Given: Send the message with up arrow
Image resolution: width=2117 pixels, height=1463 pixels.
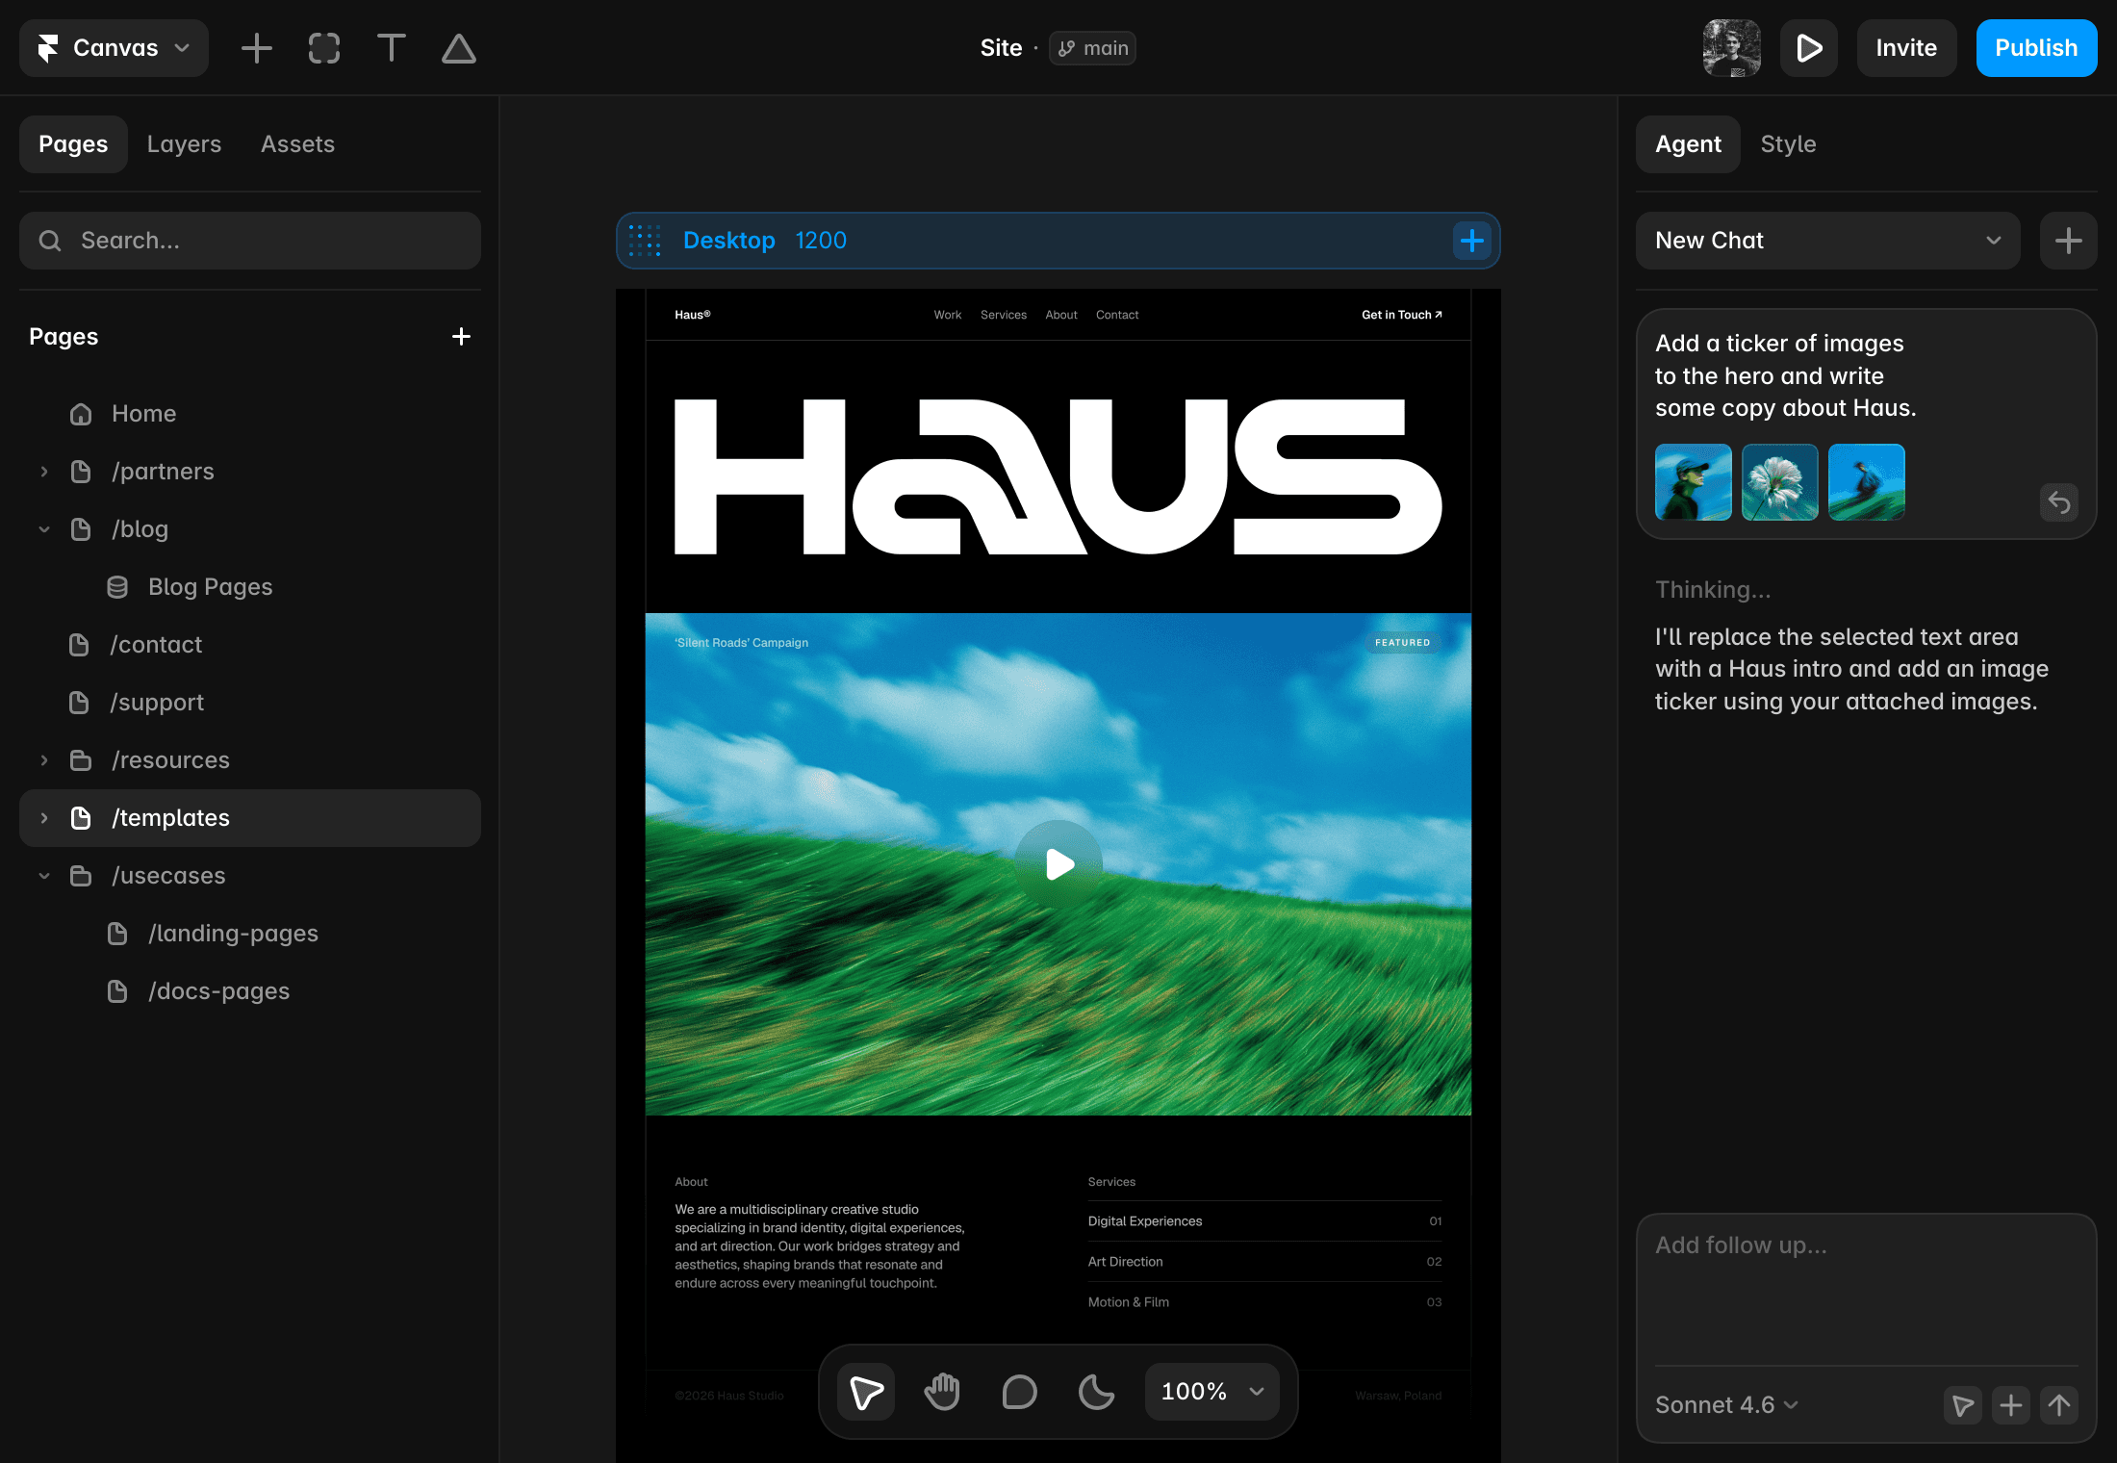Looking at the screenshot, I should [2059, 1405].
